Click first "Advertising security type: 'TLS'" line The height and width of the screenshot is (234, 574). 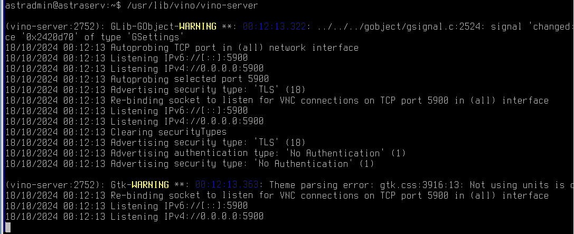(x=156, y=90)
